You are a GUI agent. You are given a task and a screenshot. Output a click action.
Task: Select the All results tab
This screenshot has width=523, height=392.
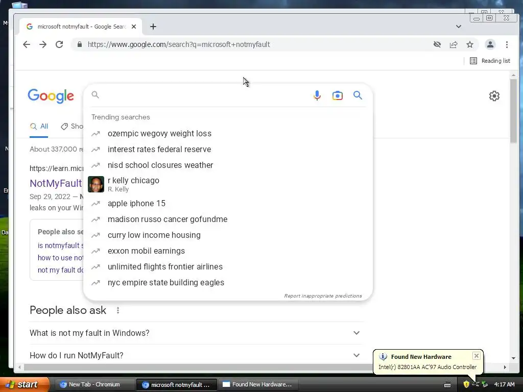click(39, 127)
